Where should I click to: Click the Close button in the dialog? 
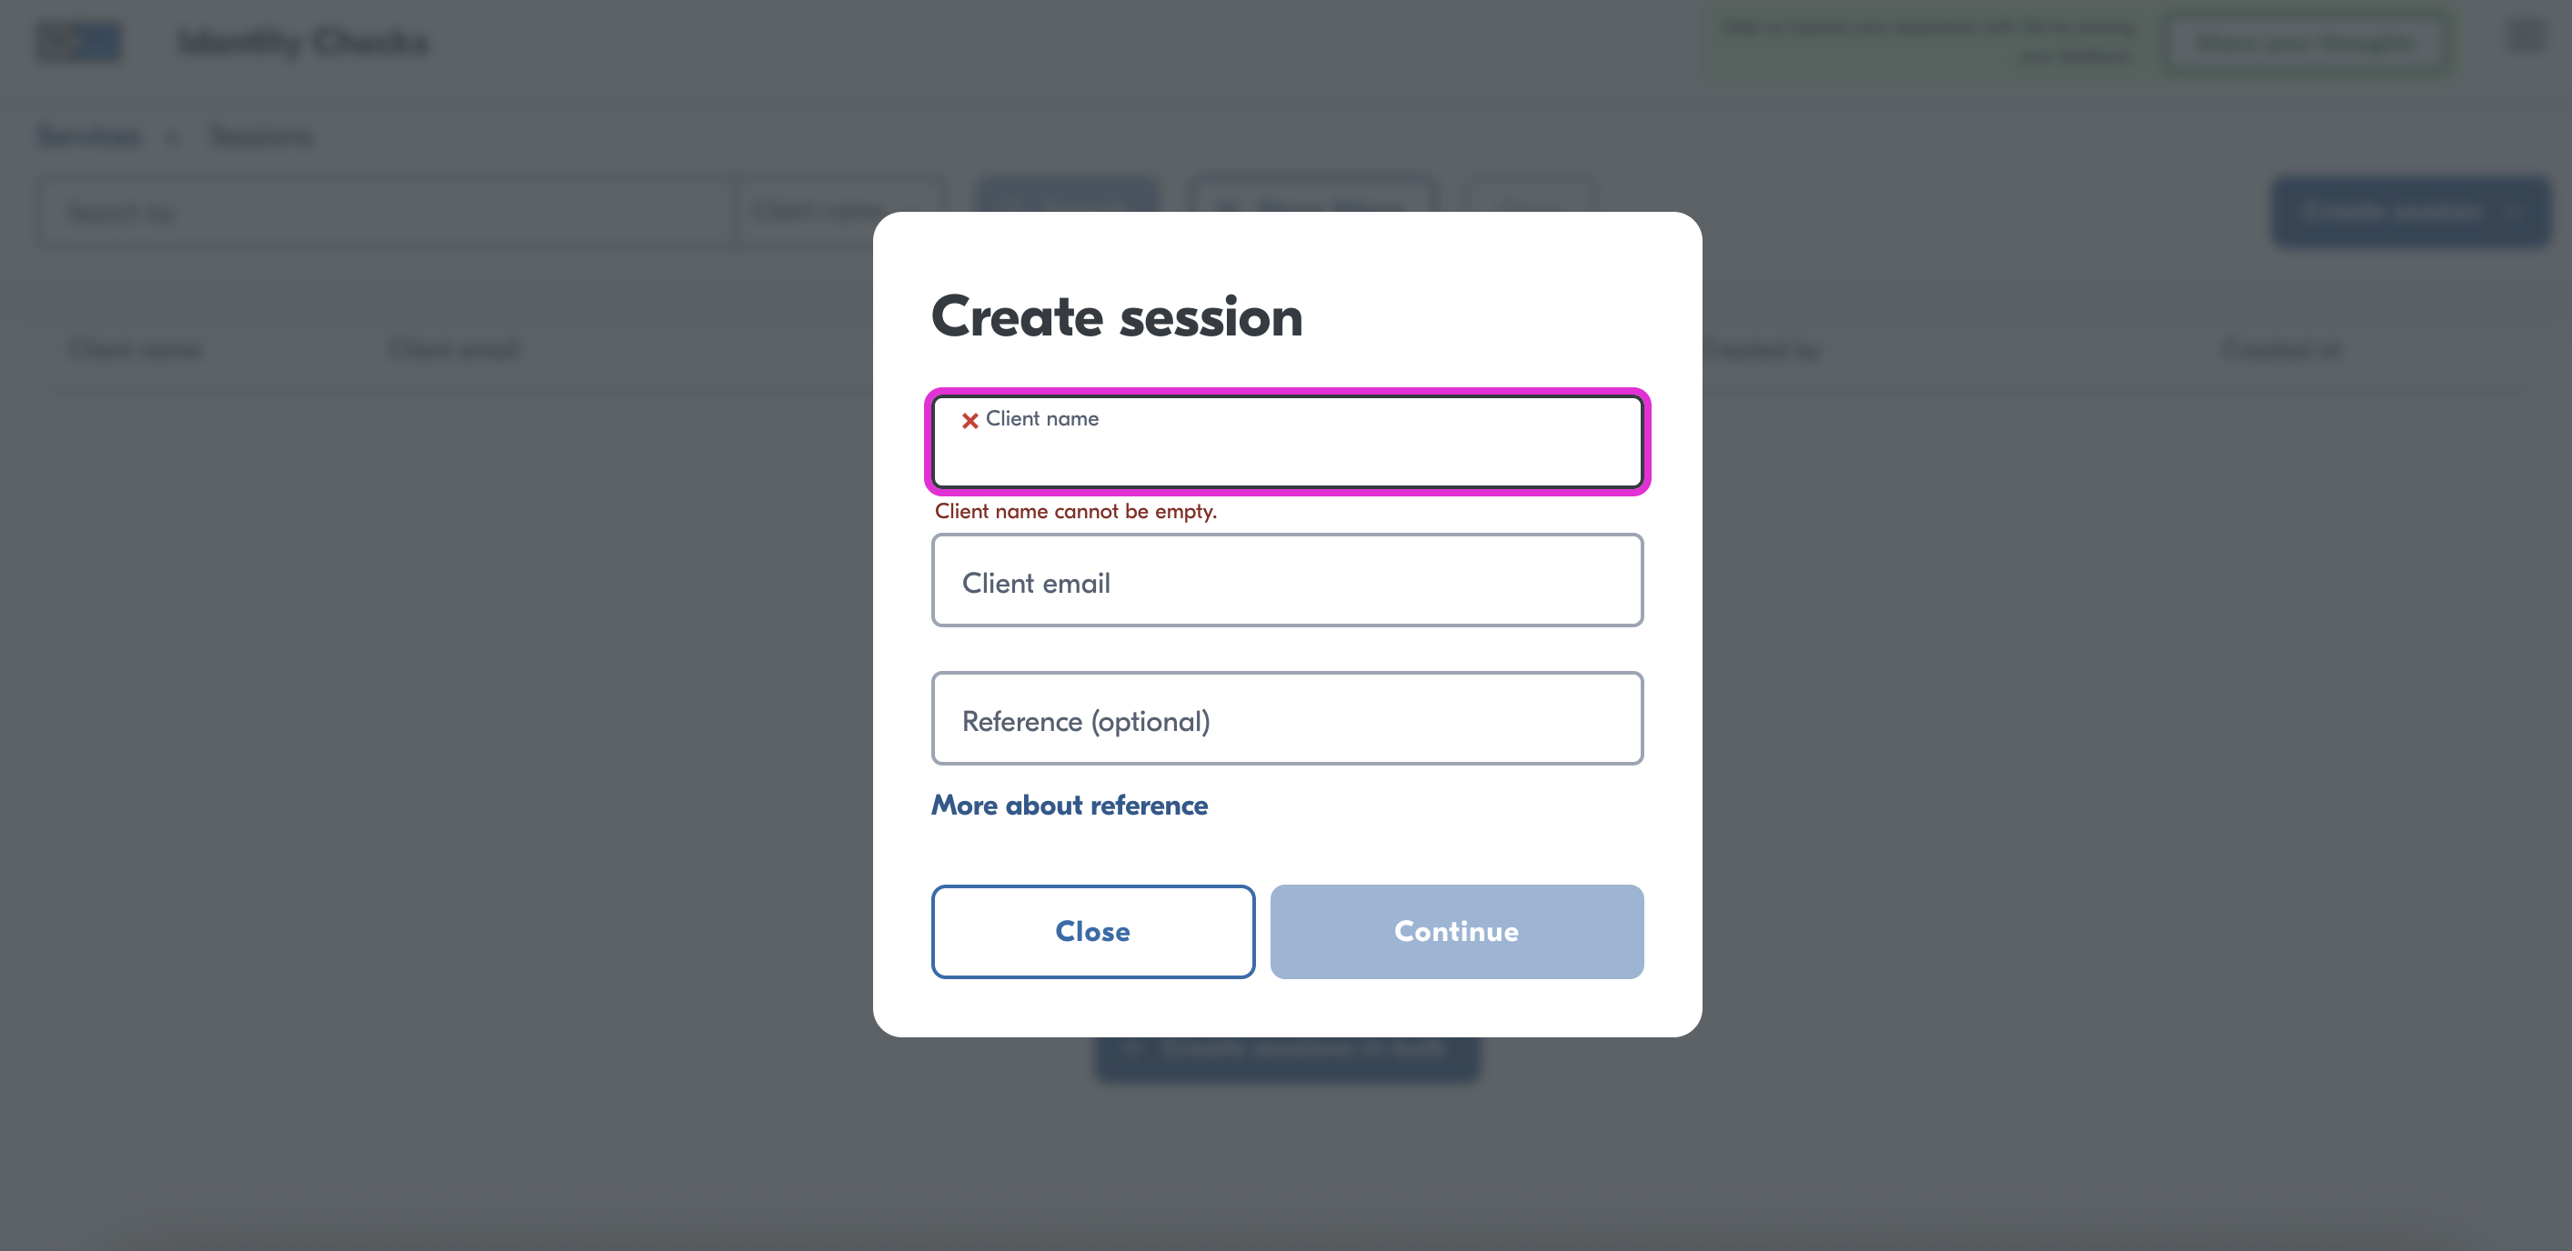(x=1092, y=930)
